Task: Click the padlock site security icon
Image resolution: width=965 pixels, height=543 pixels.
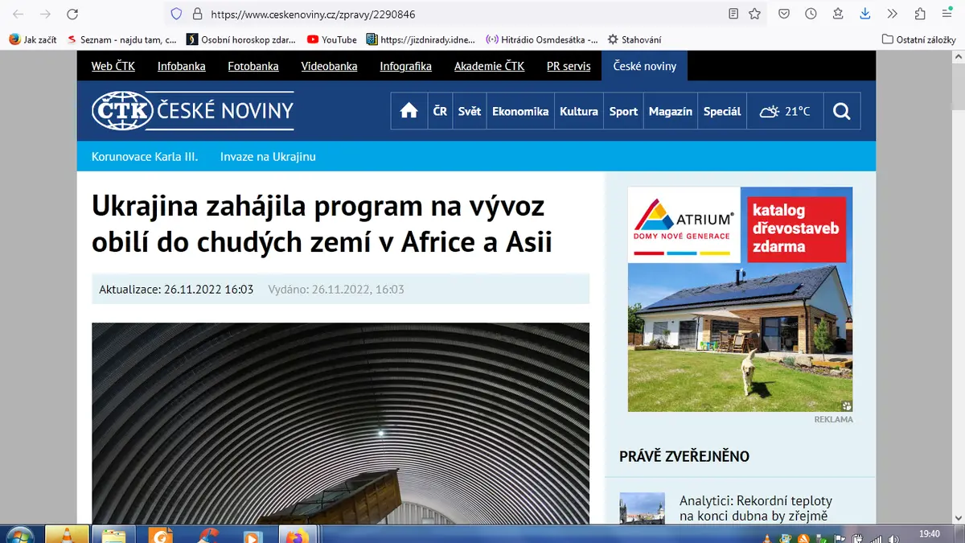Action: 197,14
